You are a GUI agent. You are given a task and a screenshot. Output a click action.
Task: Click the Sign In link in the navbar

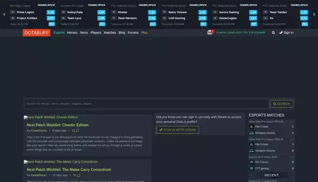286,33
